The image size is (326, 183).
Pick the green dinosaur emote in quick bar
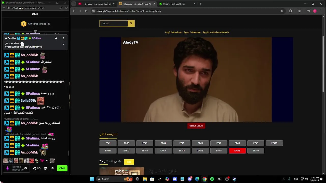[x=37, y=161]
